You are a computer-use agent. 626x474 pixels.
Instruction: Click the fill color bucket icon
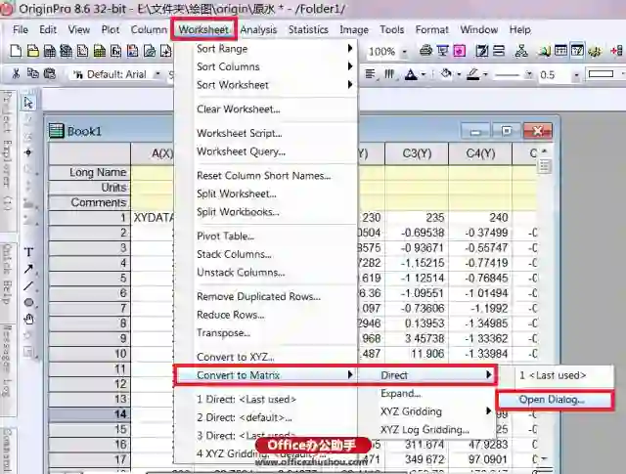(446, 74)
